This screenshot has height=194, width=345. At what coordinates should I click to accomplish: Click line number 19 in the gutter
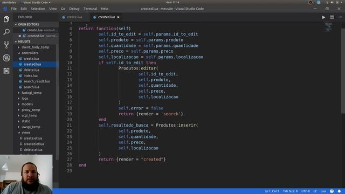click(70, 114)
